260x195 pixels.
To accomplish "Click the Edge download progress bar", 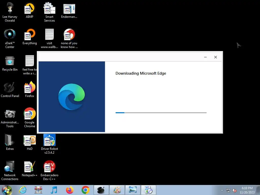I will tap(161, 112).
